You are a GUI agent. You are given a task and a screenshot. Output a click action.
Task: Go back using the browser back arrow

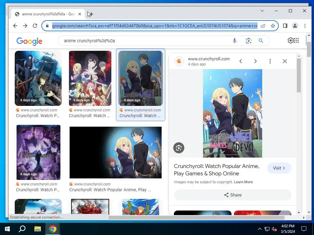[x=15, y=26]
